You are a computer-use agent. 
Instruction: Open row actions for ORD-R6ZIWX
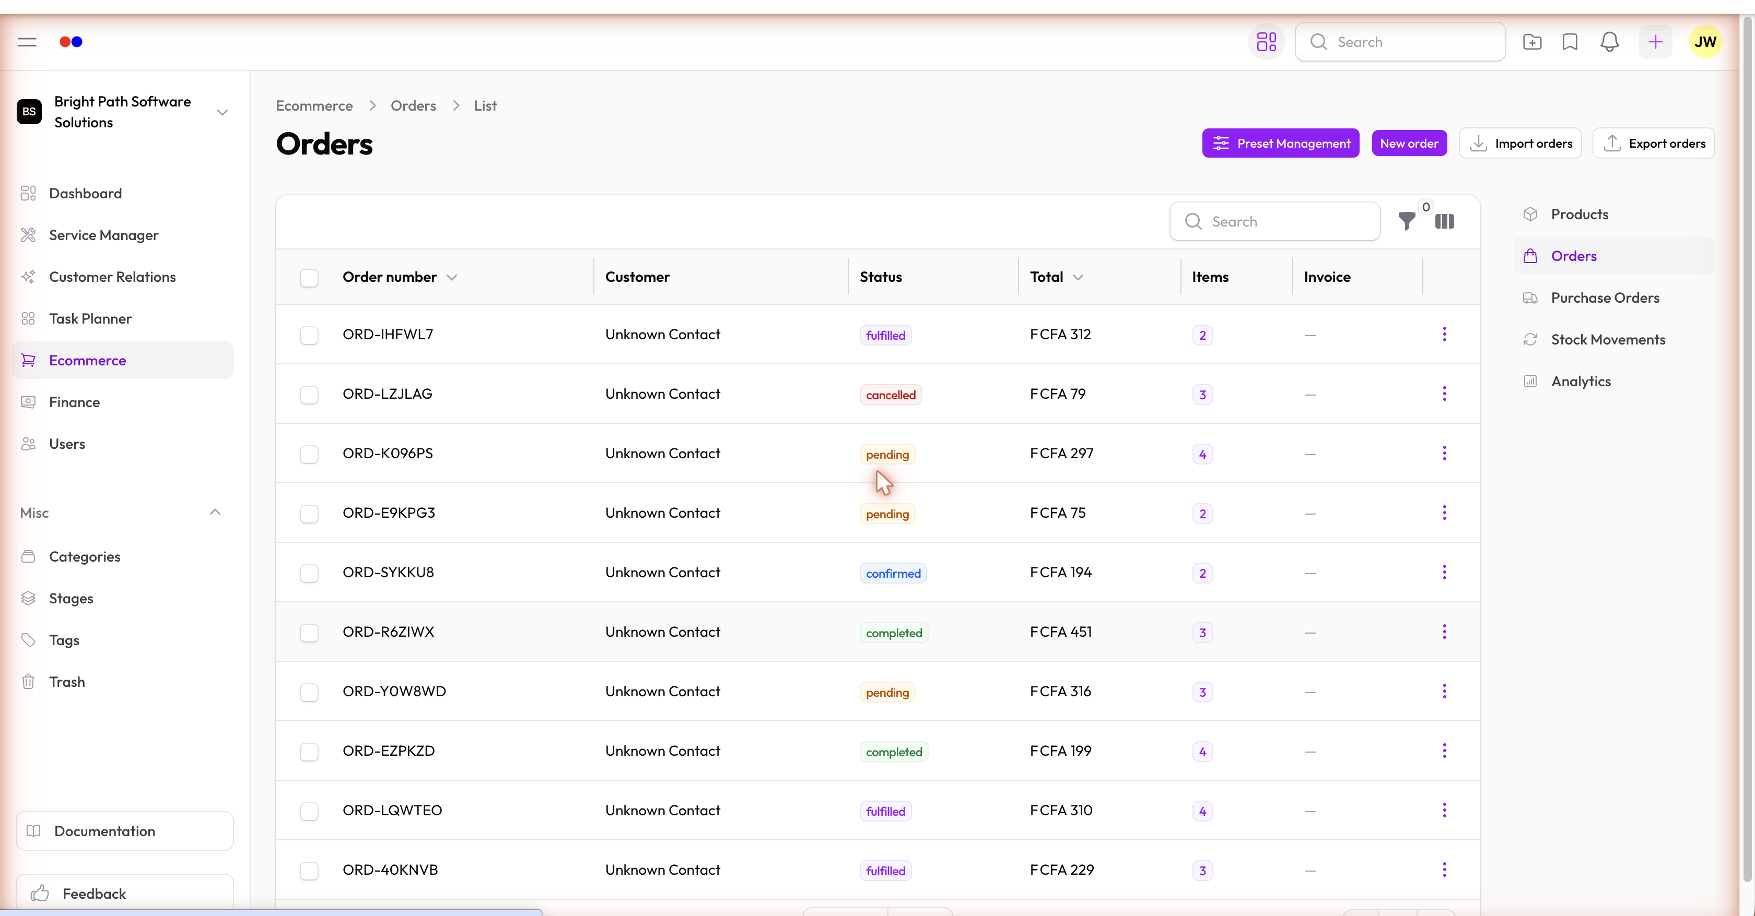pyautogui.click(x=1444, y=632)
